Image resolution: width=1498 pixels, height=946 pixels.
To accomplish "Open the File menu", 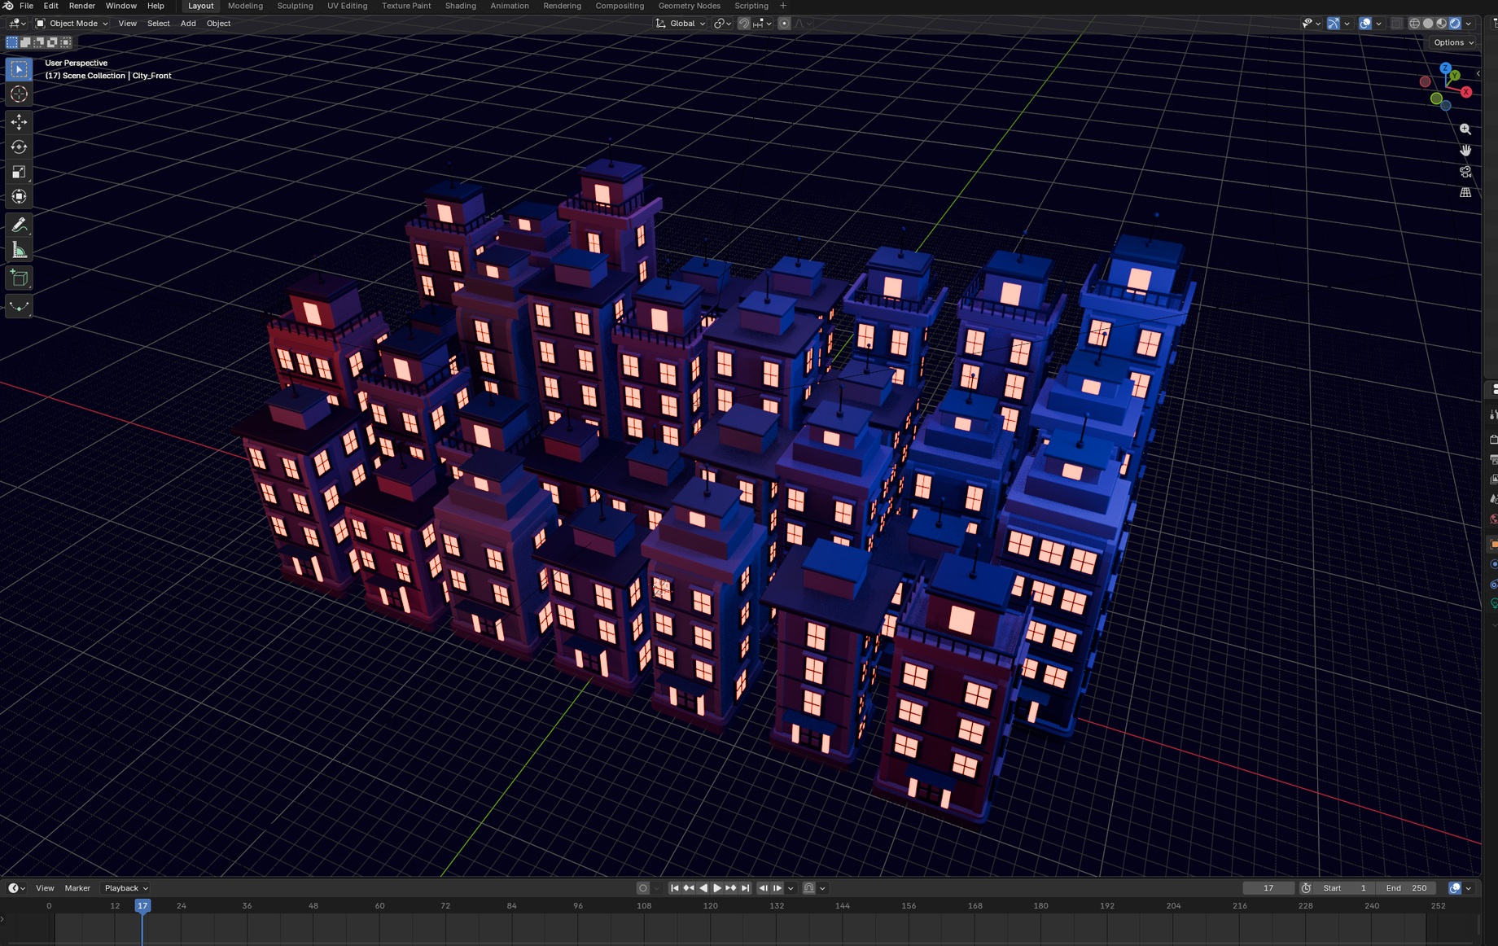I will [x=26, y=6].
